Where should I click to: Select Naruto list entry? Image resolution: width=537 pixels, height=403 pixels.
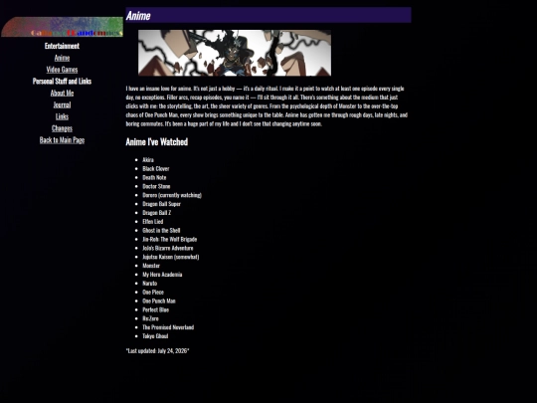(149, 284)
